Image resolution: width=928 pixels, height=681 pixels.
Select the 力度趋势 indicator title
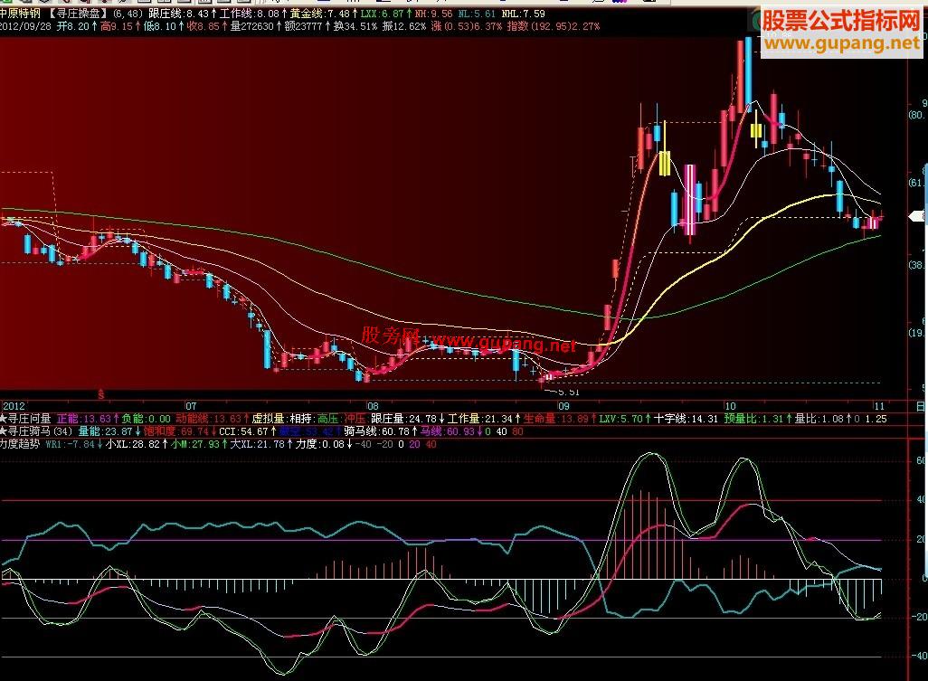(x=20, y=444)
